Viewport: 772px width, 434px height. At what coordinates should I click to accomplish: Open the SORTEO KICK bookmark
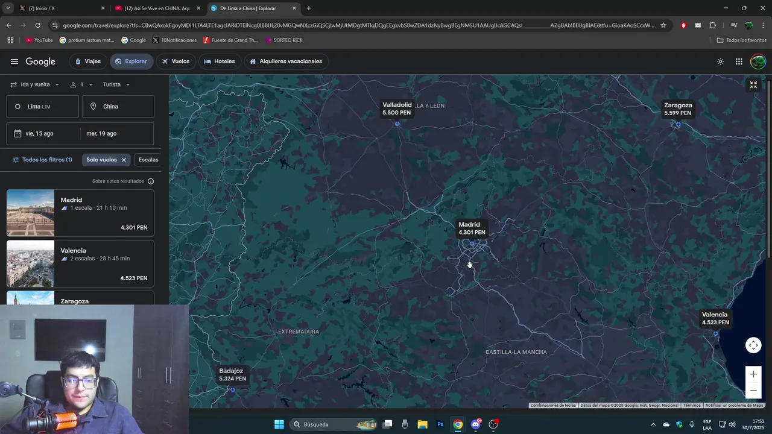click(284, 40)
